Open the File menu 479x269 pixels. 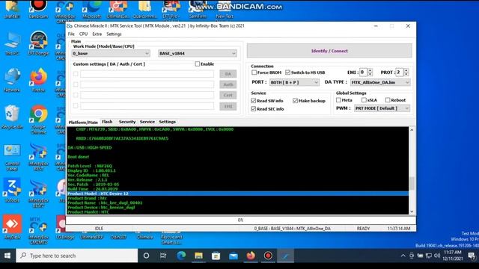click(71, 34)
